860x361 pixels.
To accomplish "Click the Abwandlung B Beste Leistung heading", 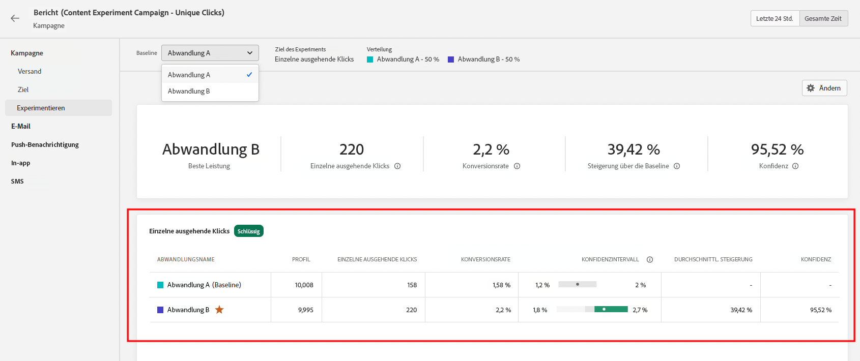I will pos(211,149).
